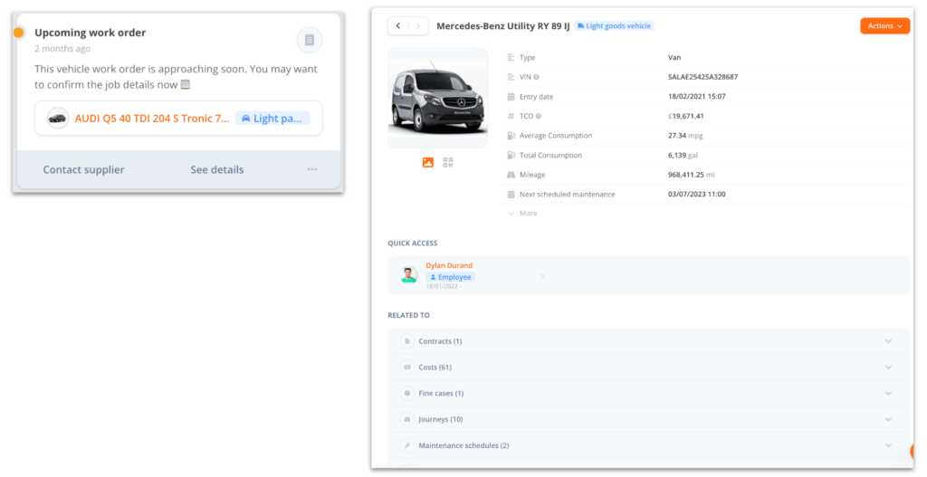Click the Type field icon
Viewport: 927px width, 477px height.
tap(511, 57)
